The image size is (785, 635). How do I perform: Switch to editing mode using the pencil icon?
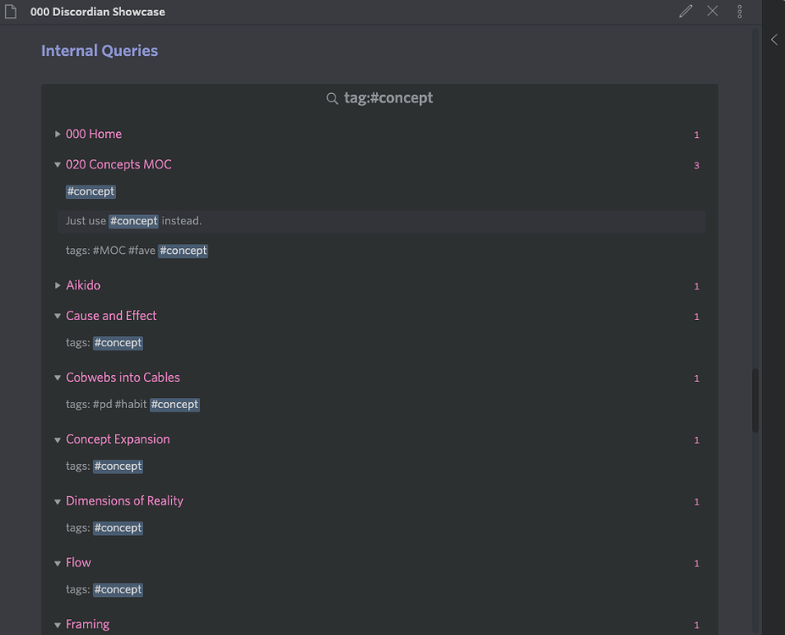coord(685,11)
